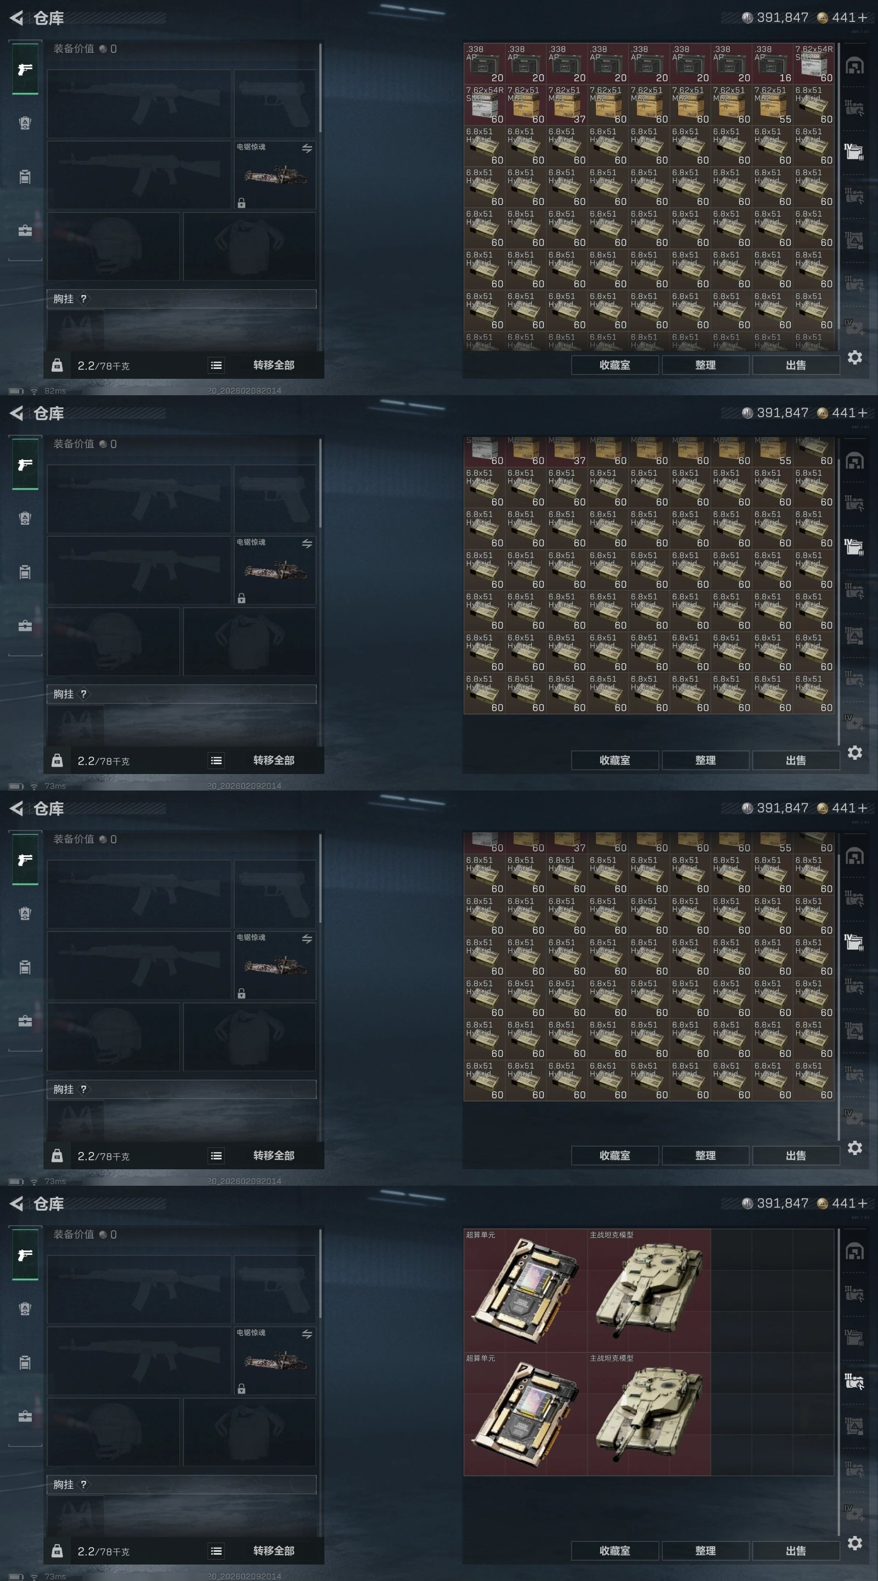Screen dimensions: 878x1581
Task: Click the briefcase sidebar icon in the 超算单元 screen
Action: pos(25,1416)
